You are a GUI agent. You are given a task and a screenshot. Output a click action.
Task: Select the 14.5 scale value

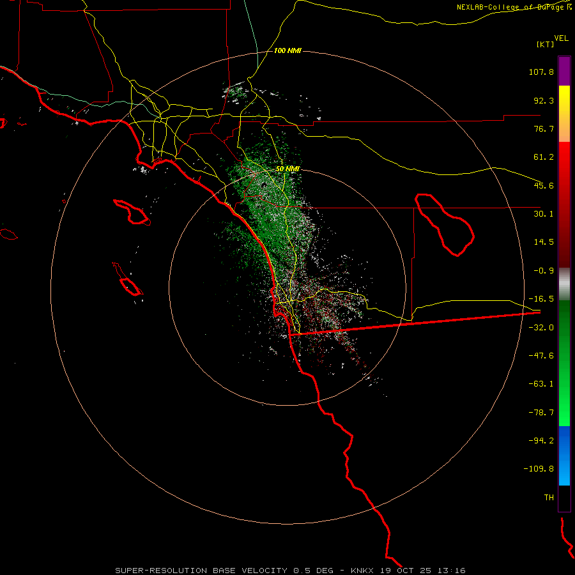[x=544, y=242]
